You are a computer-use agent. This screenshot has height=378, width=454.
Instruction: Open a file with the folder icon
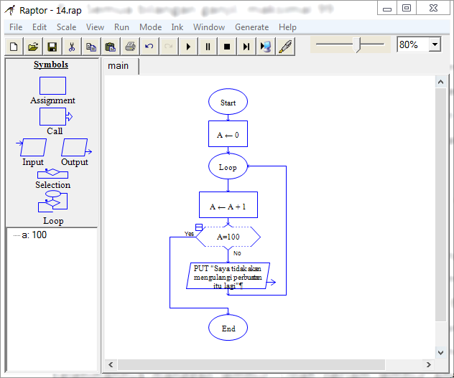point(33,47)
